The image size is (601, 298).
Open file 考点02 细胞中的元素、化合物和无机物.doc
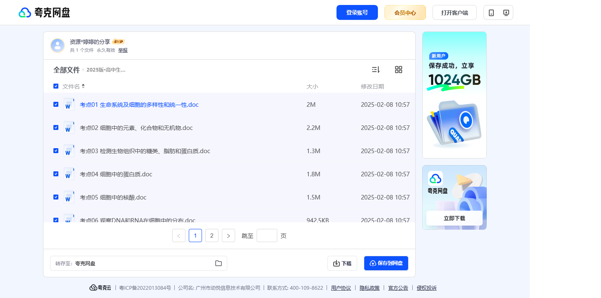[x=136, y=128]
